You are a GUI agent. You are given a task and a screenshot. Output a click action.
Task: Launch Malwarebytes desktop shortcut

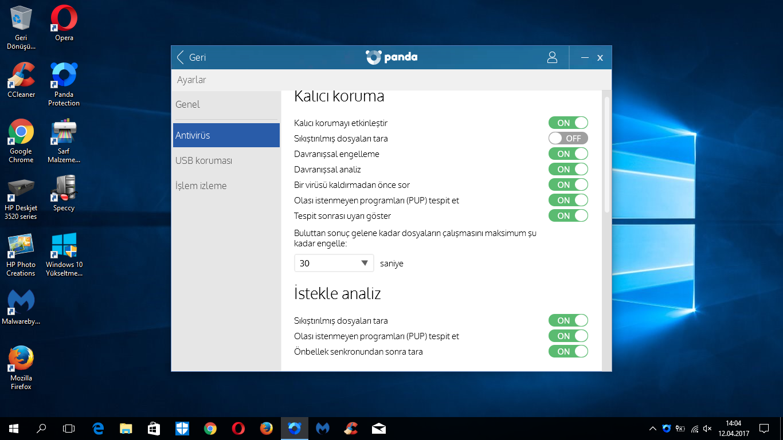pos(21,307)
